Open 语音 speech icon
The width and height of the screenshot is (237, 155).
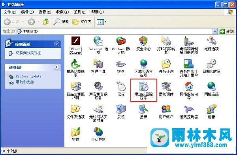coord(211,112)
